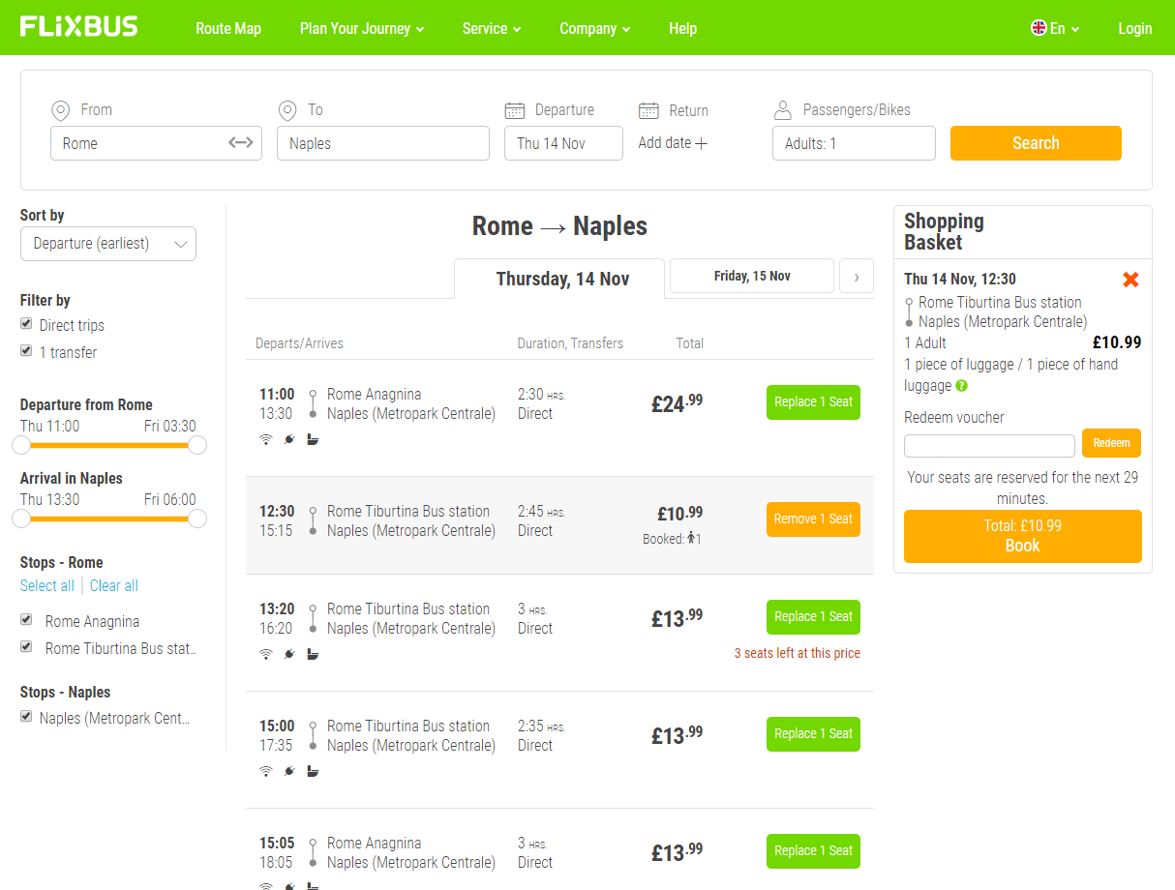Select the Thursday, 14 Nov tab
Viewport: 1175px width, 890px height.
(559, 279)
